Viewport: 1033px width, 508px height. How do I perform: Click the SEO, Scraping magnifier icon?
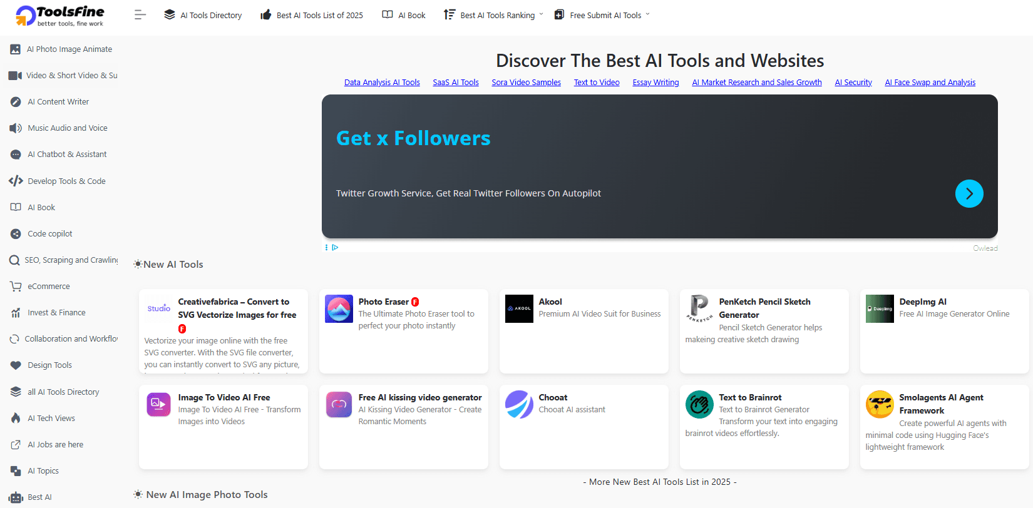coord(14,260)
